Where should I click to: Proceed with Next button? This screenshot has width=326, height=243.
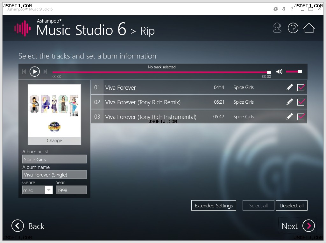[x=298, y=226]
